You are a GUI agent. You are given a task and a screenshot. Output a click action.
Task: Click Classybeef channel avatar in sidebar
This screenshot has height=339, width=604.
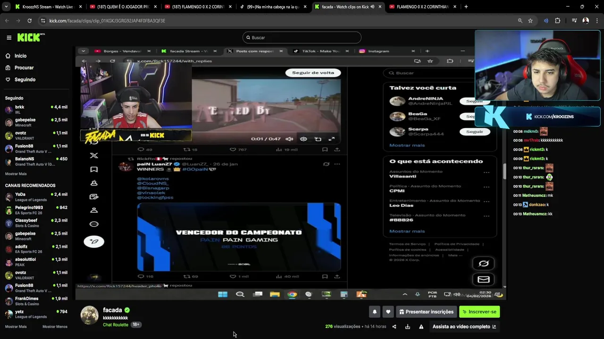point(9,223)
